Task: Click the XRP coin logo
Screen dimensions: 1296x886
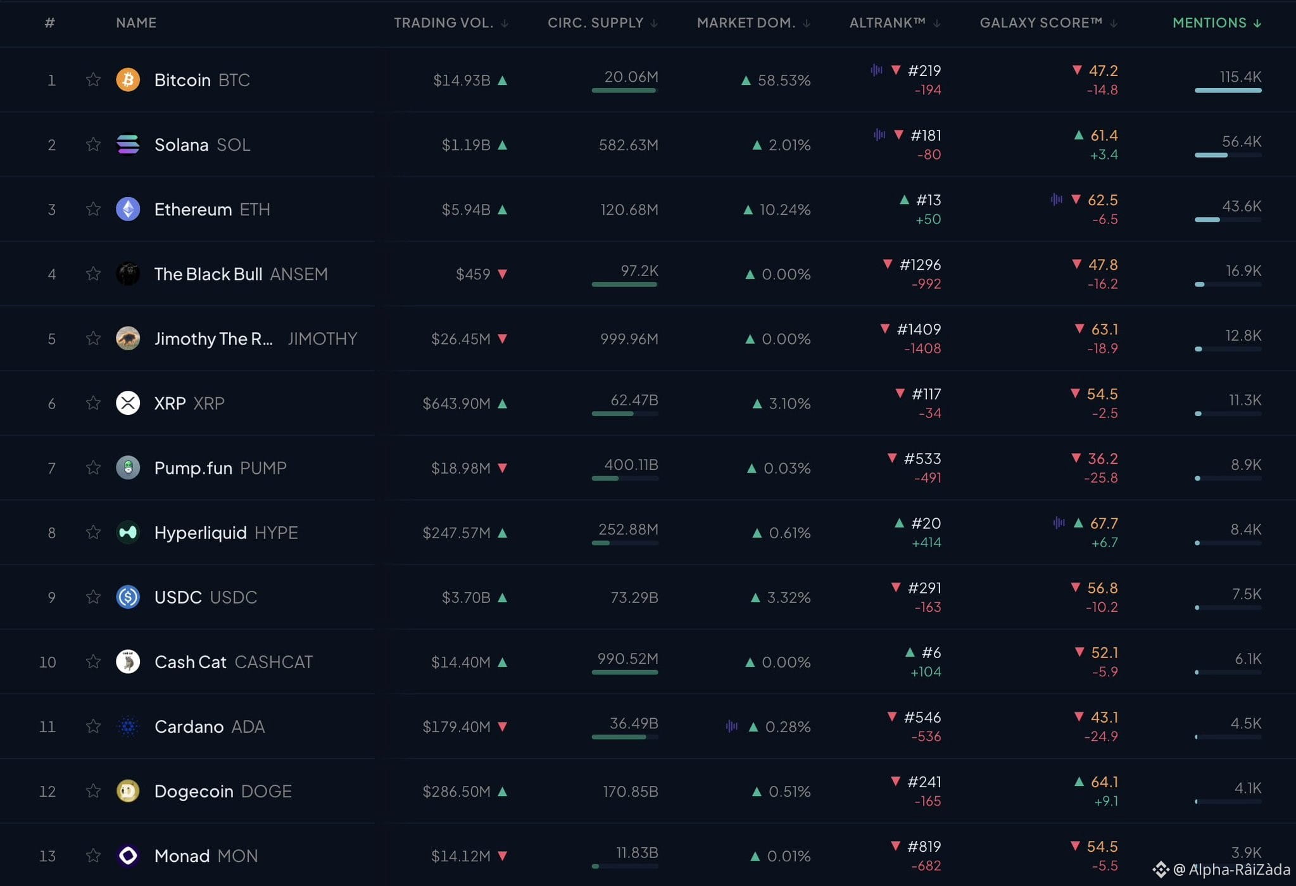Action: 128,403
